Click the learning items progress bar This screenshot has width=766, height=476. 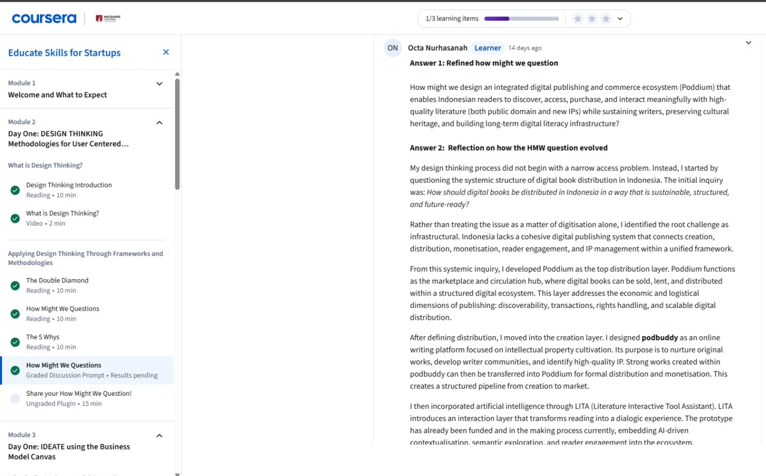[x=521, y=19]
